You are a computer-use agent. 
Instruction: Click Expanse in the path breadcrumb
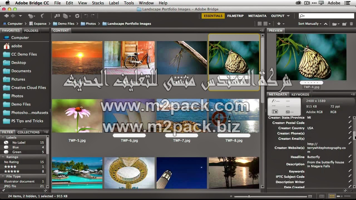38,24
